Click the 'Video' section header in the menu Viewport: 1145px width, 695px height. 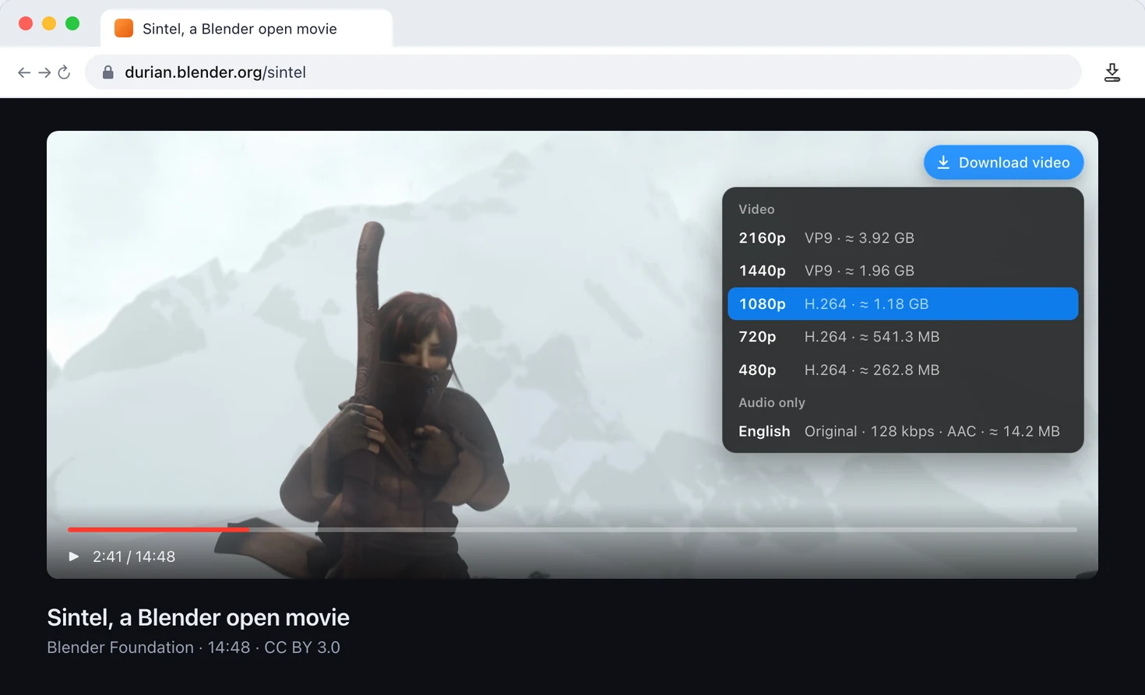pyautogui.click(x=756, y=209)
